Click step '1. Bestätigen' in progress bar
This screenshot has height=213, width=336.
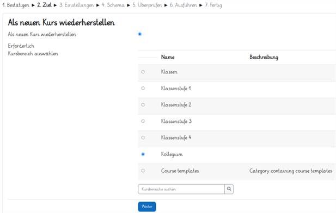[x=16, y=5]
